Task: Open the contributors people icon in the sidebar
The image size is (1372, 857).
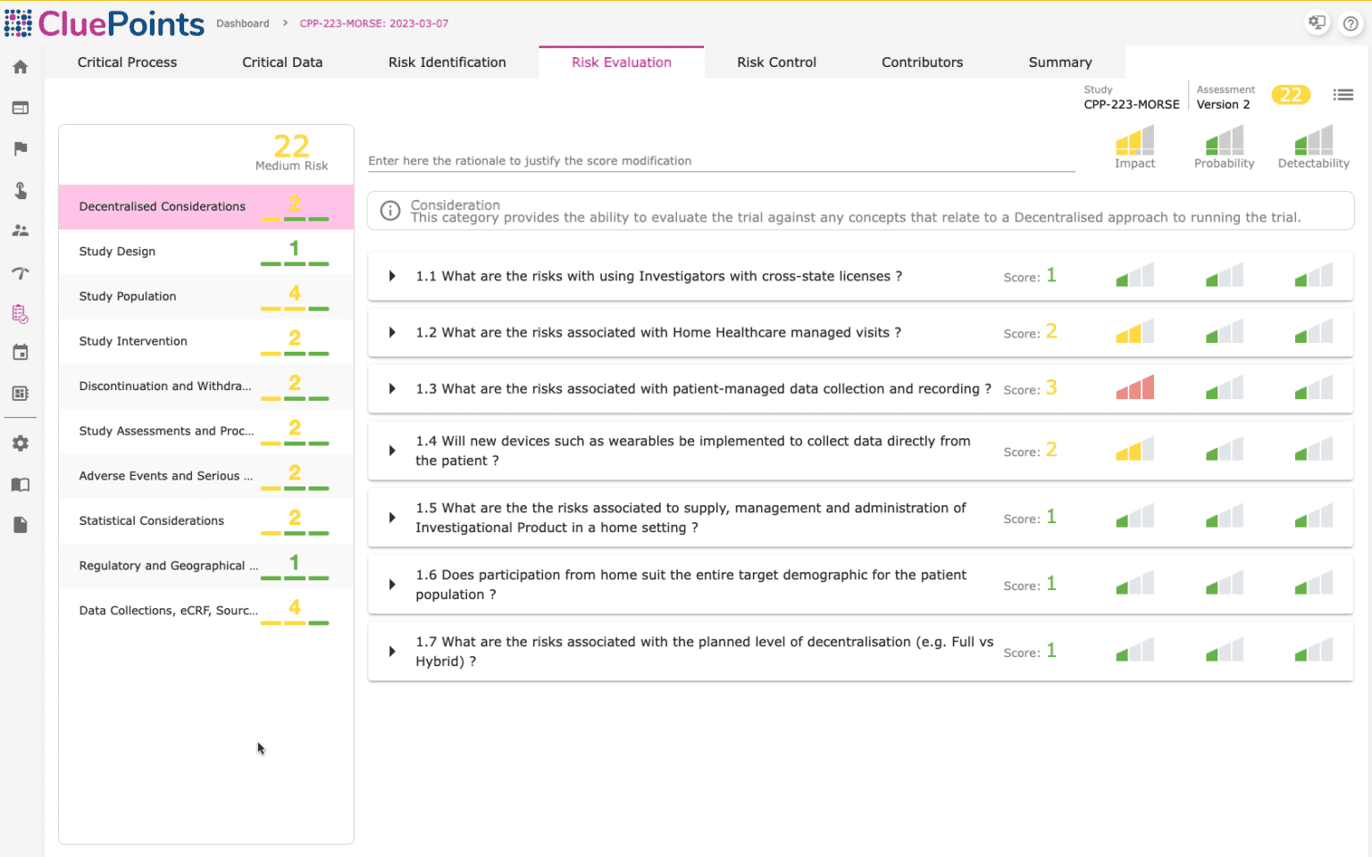Action: click(21, 230)
